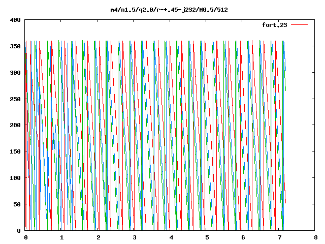325x244 pixels.
Task: Click the x-axis label 1
Action: coord(62,237)
